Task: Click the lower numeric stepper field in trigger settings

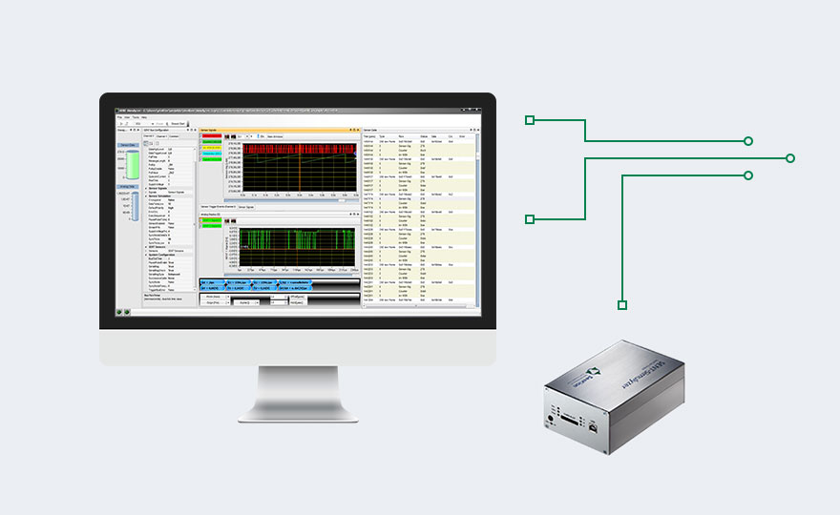Action: [279, 302]
